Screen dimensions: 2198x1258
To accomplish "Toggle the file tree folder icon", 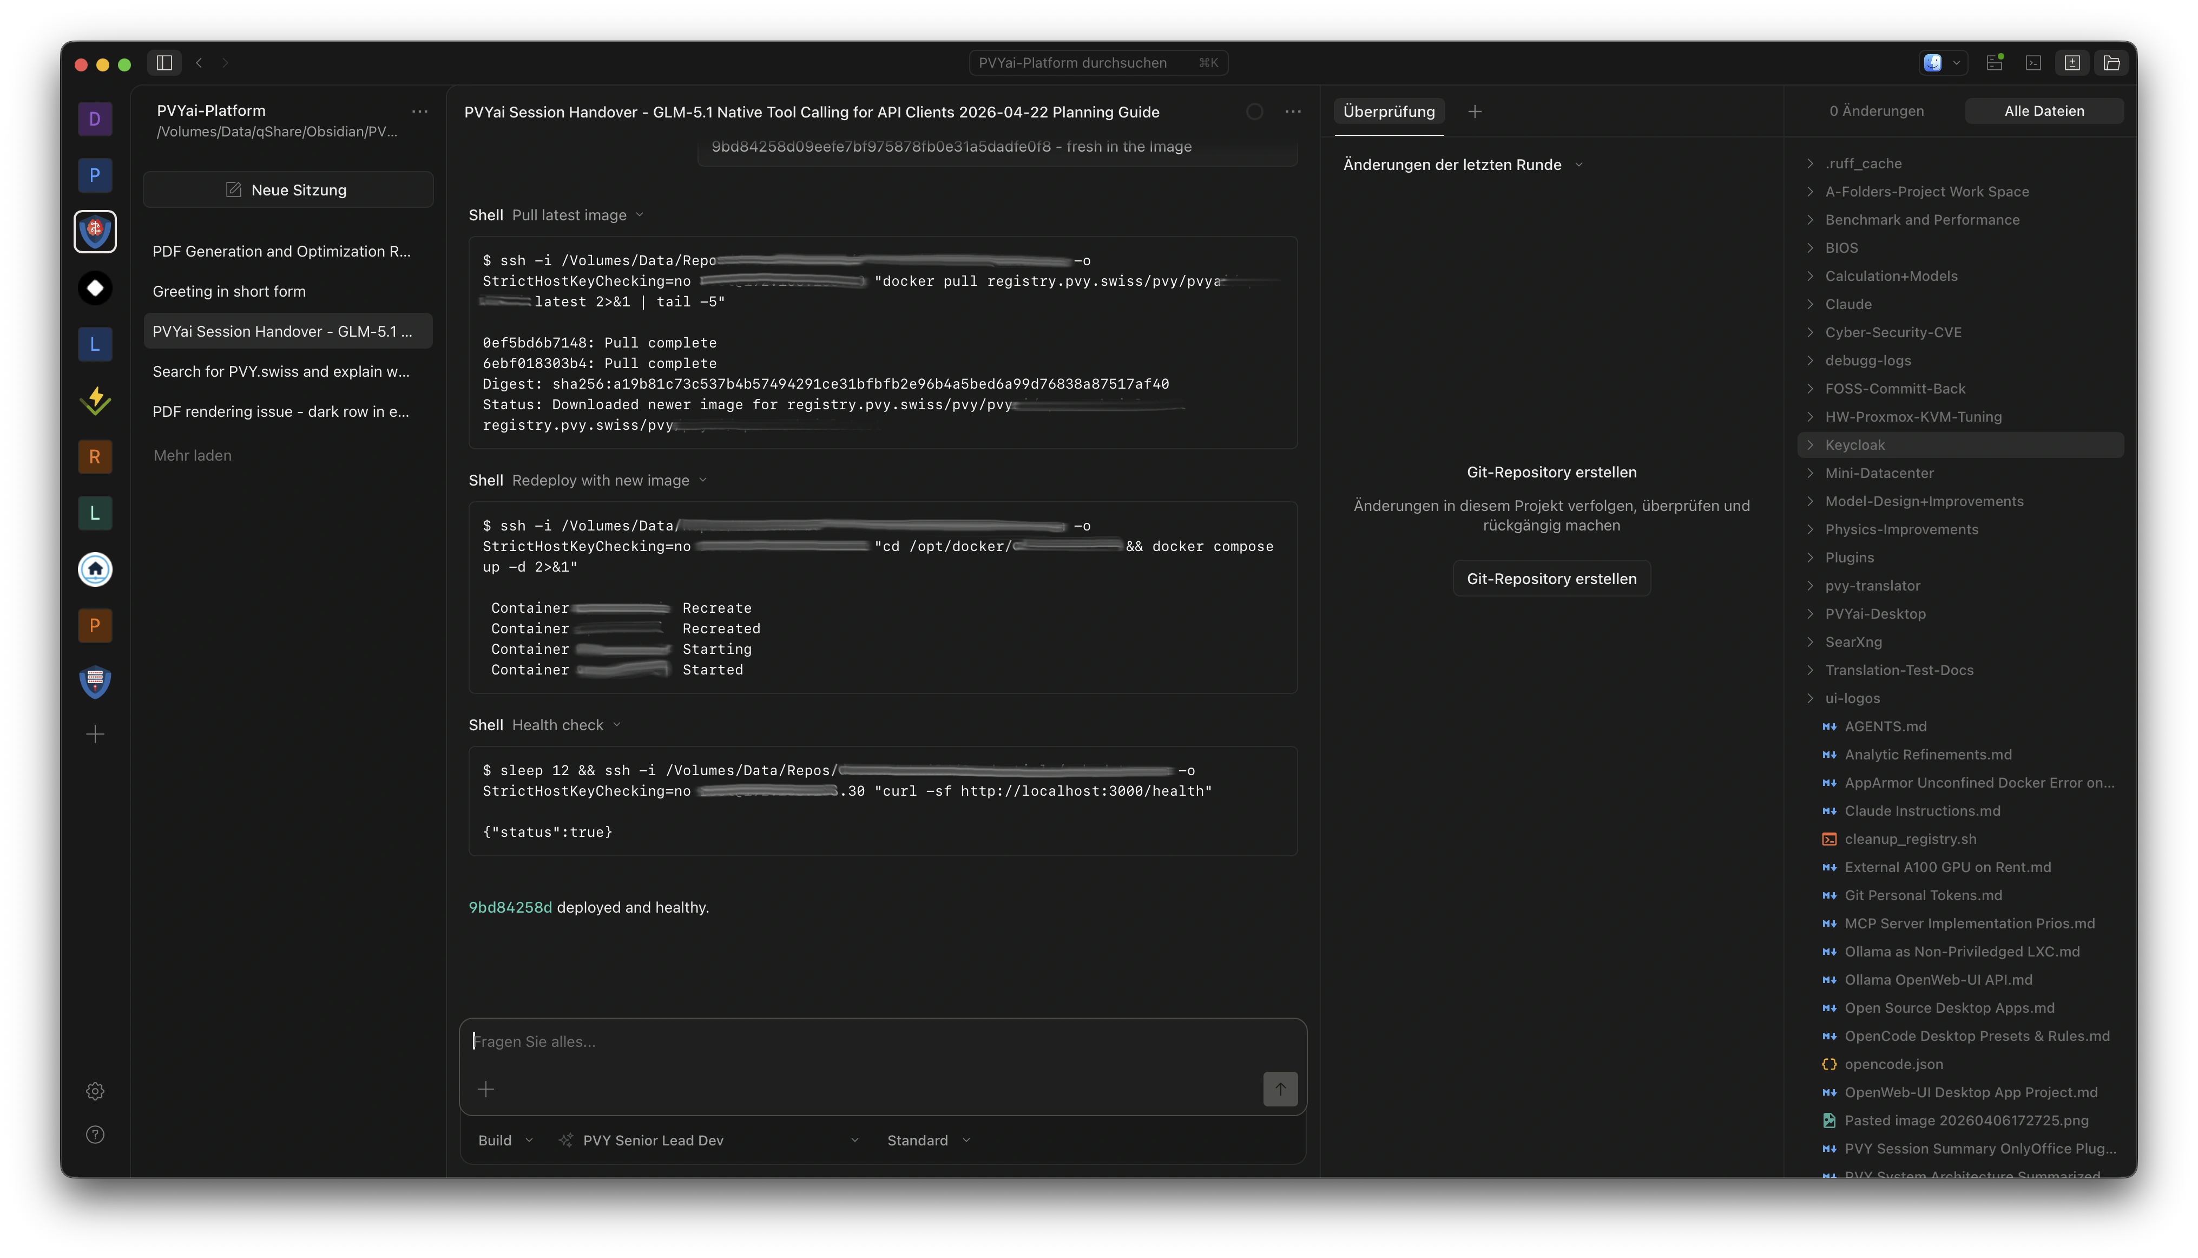I will (x=2111, y=62).
